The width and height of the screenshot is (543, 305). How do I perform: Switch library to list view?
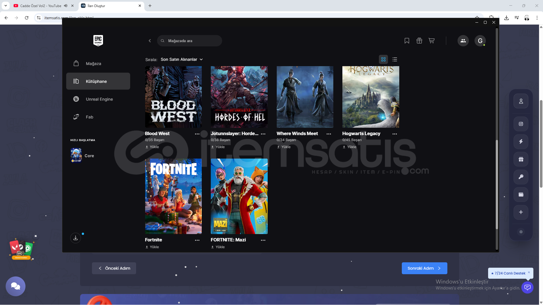394,59
